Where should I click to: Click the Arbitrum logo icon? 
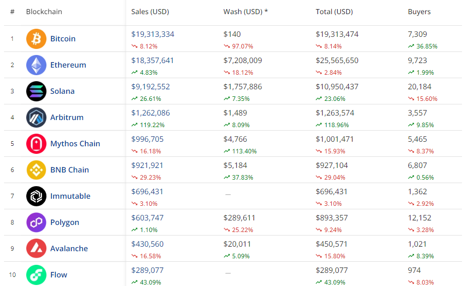tap(36, 118)
